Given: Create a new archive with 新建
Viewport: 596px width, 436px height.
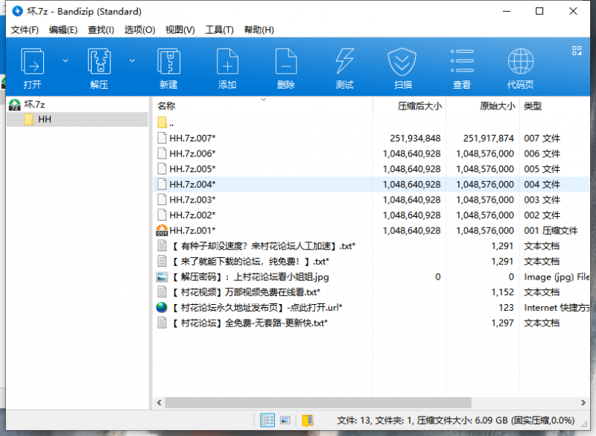Looking at the screenshot, I should coord(168,67).
